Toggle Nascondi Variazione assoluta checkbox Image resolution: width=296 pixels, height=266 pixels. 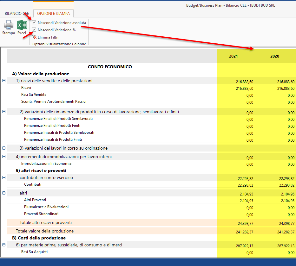tap(34, 22)
